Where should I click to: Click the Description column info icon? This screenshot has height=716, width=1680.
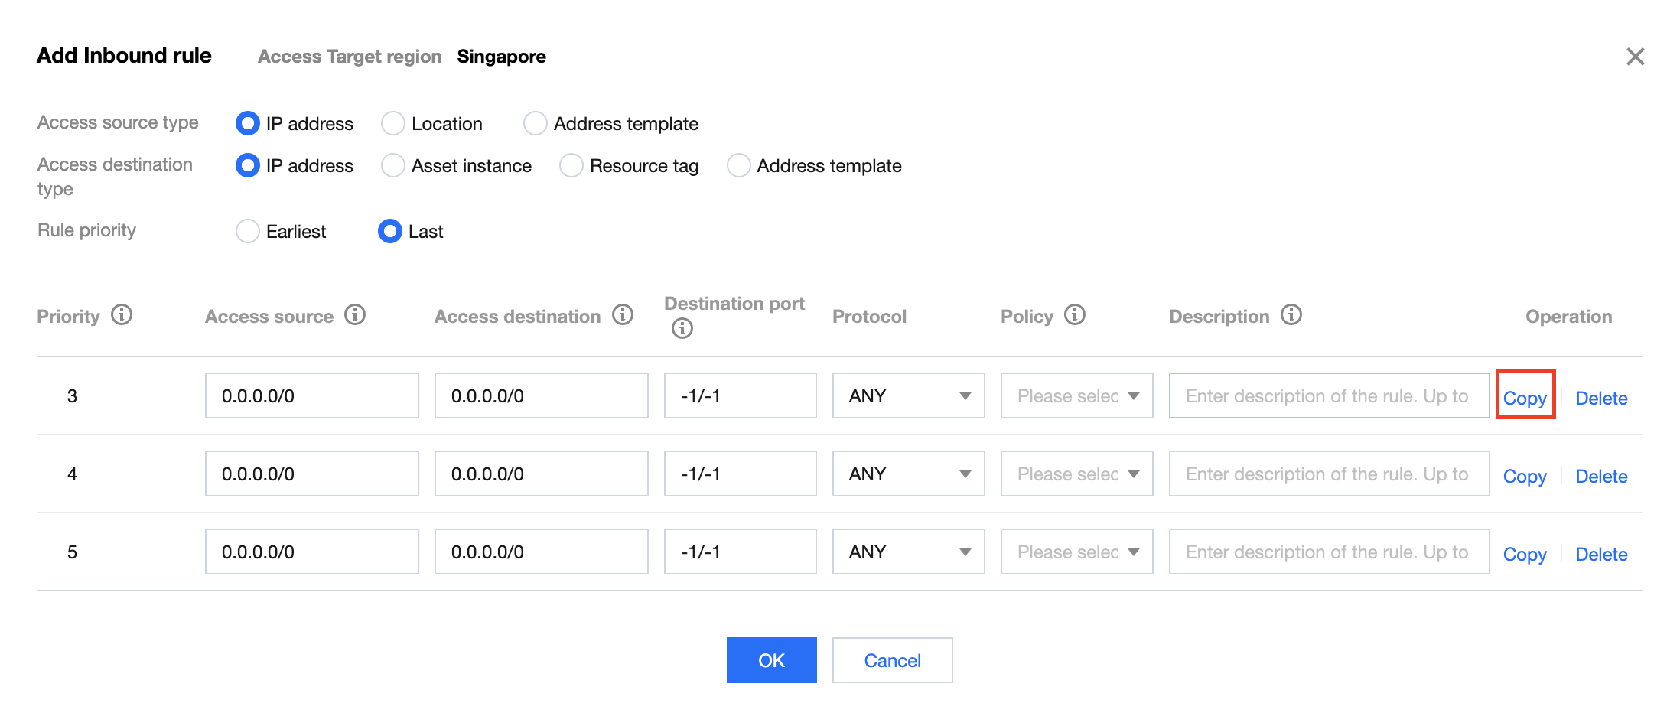pyautogui.click(x=1291, y=315)
